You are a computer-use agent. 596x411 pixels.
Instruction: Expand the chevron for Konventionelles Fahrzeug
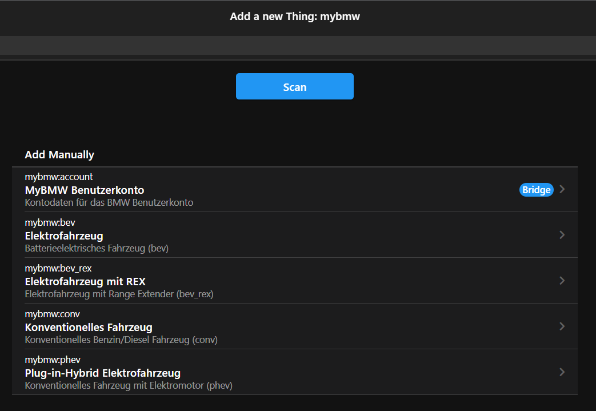coord(562,326)
